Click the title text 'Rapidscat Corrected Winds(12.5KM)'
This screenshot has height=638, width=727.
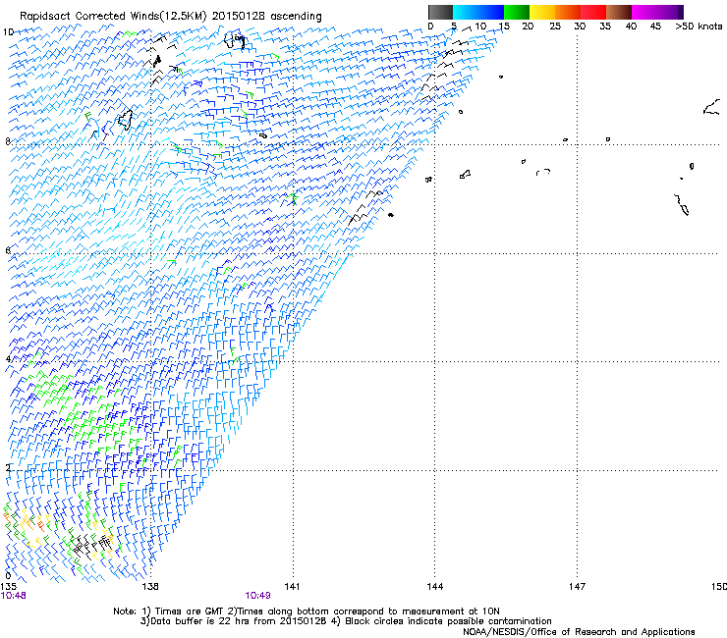click(113, 17)
